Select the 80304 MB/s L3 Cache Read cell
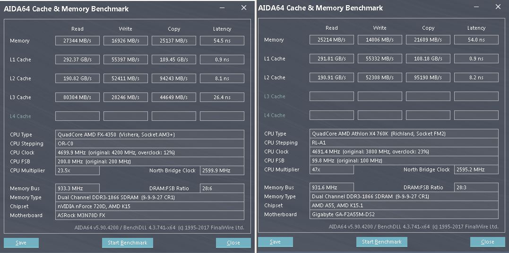 (x=78, y=97)
